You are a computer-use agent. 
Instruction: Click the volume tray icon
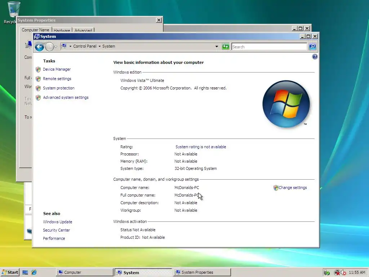[343, 273]
